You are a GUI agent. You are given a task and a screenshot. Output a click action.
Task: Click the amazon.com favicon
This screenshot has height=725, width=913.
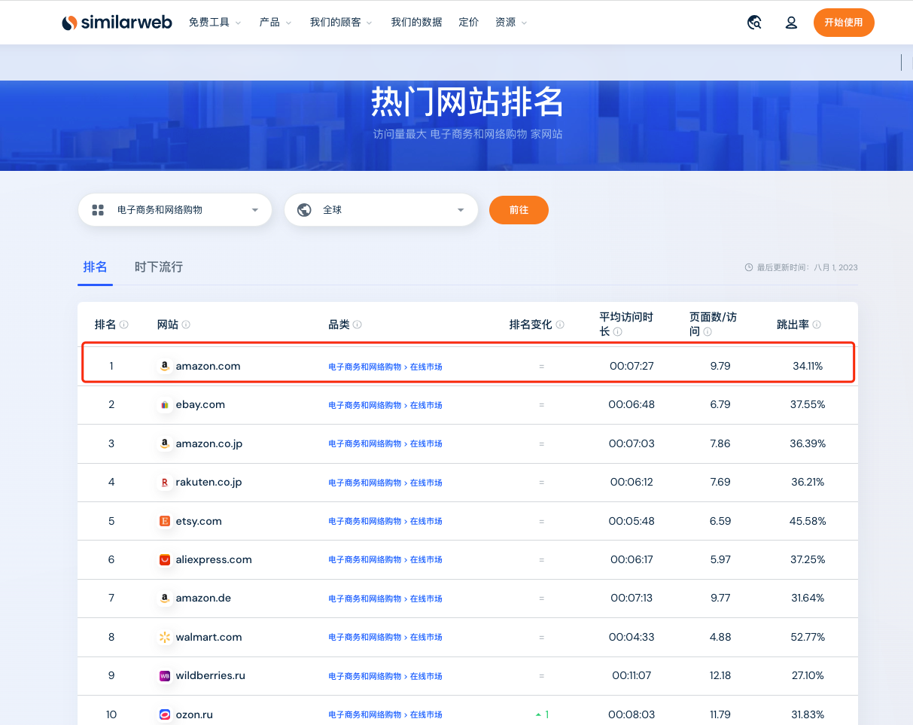pos(164,366)
